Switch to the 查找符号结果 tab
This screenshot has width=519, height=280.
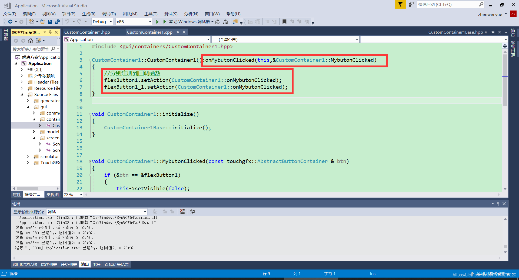(117, 264)
